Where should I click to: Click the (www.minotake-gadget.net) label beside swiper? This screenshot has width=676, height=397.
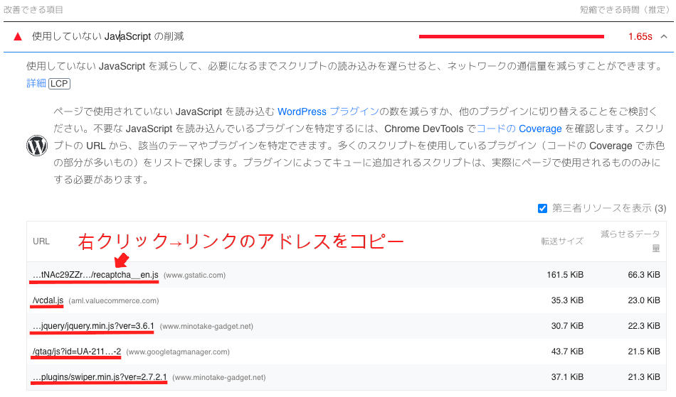pyautogui.click(x=219, y=378)
